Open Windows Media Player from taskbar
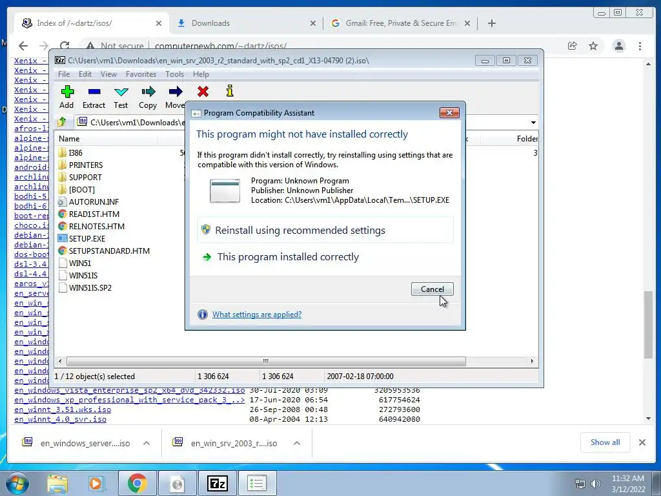 (97, 483)
